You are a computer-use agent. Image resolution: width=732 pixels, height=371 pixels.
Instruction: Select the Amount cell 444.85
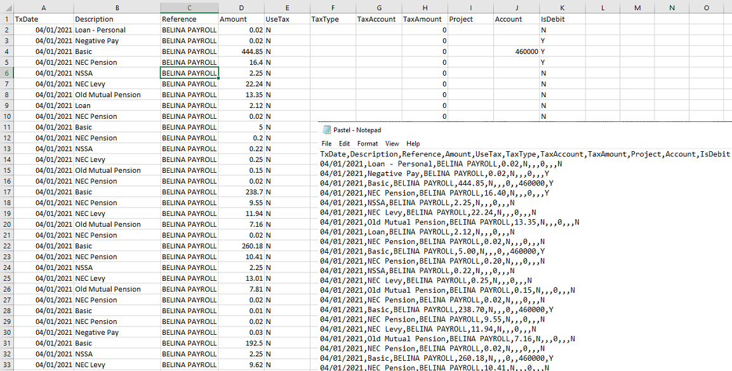point(241,51)
